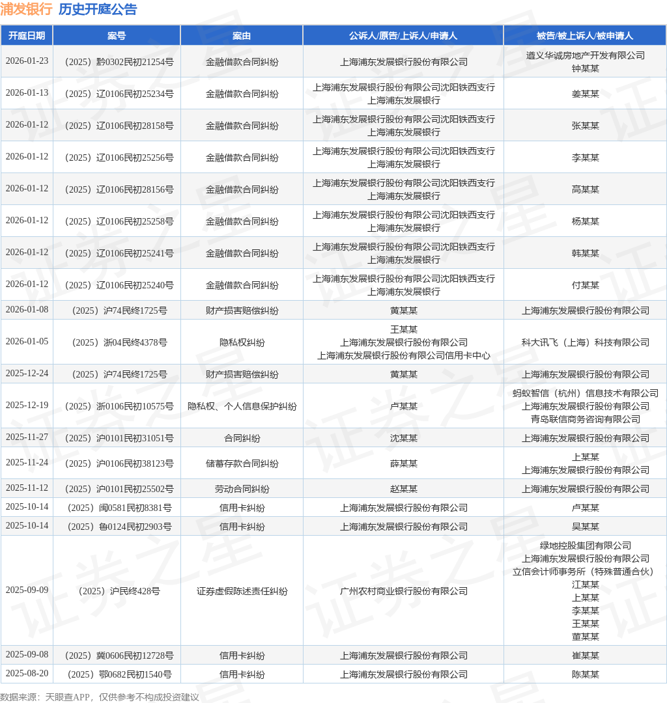667x703 pixels.
Task: Click defendant 董某某
Action: coord(586,636)
